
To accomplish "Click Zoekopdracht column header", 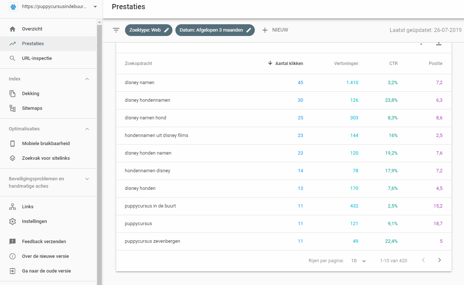I will 139,64.
